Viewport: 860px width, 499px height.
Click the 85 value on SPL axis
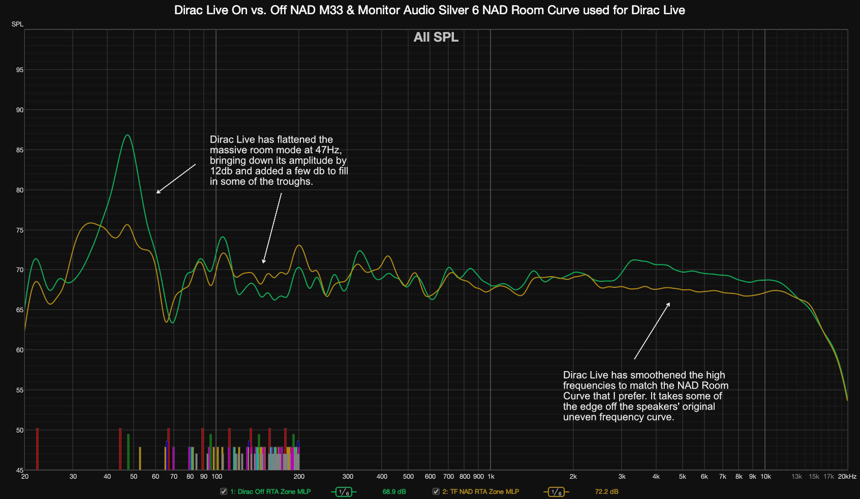click(x=20, y=150)
